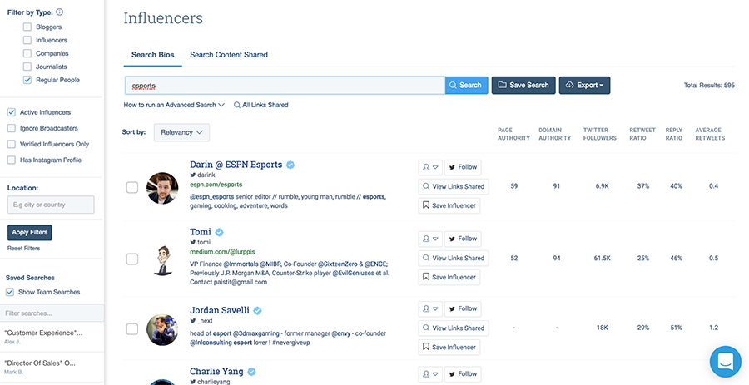Enable the Bloggers filter checkbox
Image resolution: width=749 pixels, height=385 pixels.
click(27, 27)
